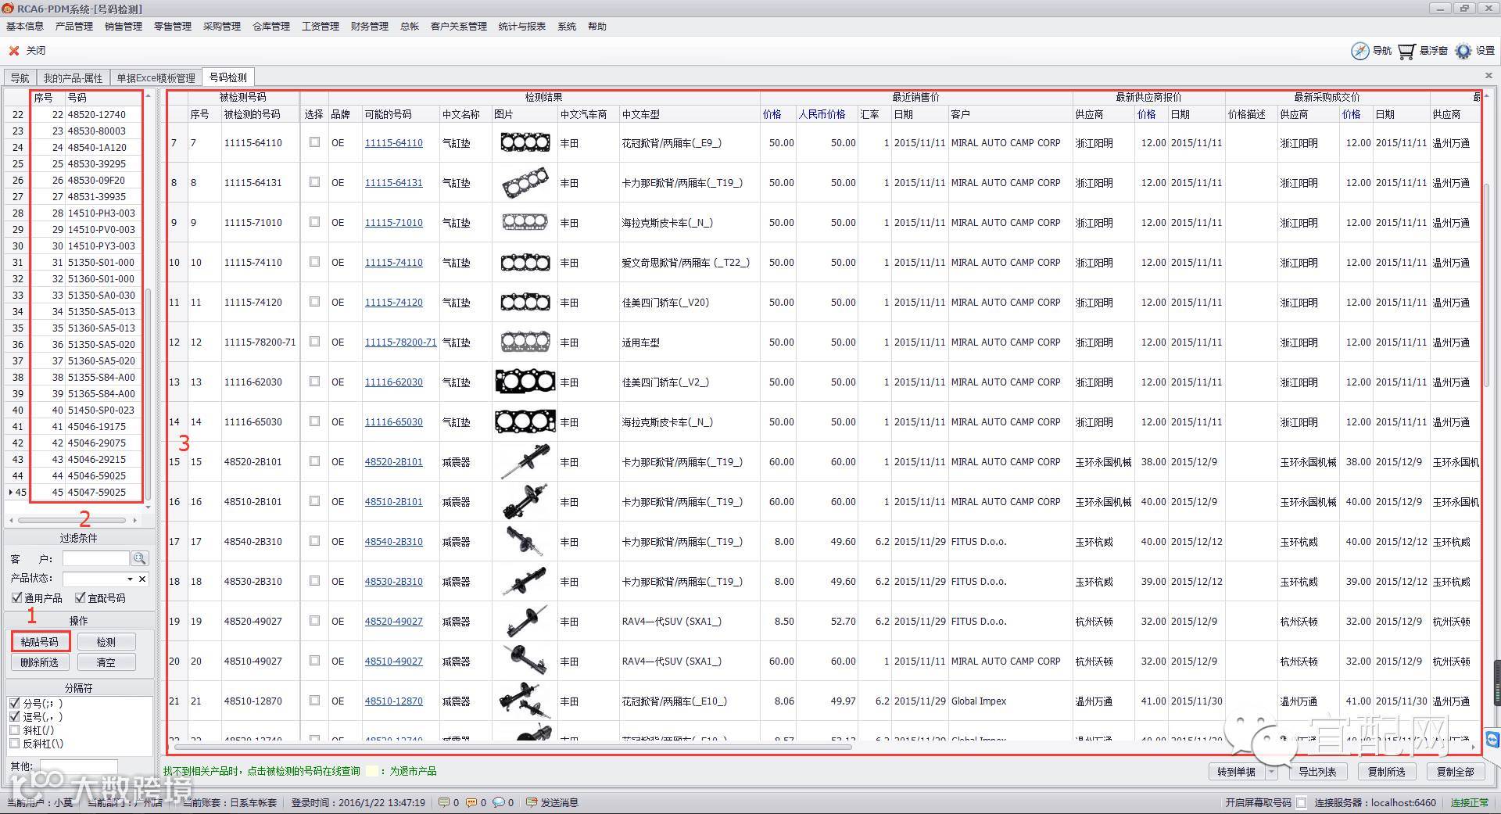Enable the 反斜杠 separator option
The height and width of the screenshot is (814, 1501).
(x=14, y=744)
